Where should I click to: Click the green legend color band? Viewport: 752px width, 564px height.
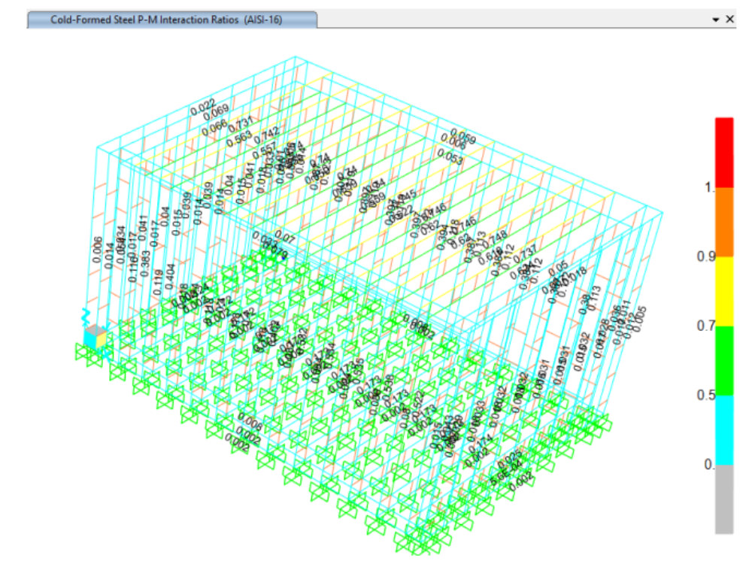(724, 361)
